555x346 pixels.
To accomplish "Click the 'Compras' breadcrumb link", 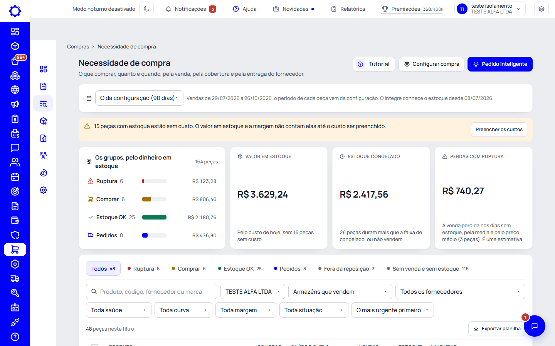I will pyautogui.click(x=78, y=47).
